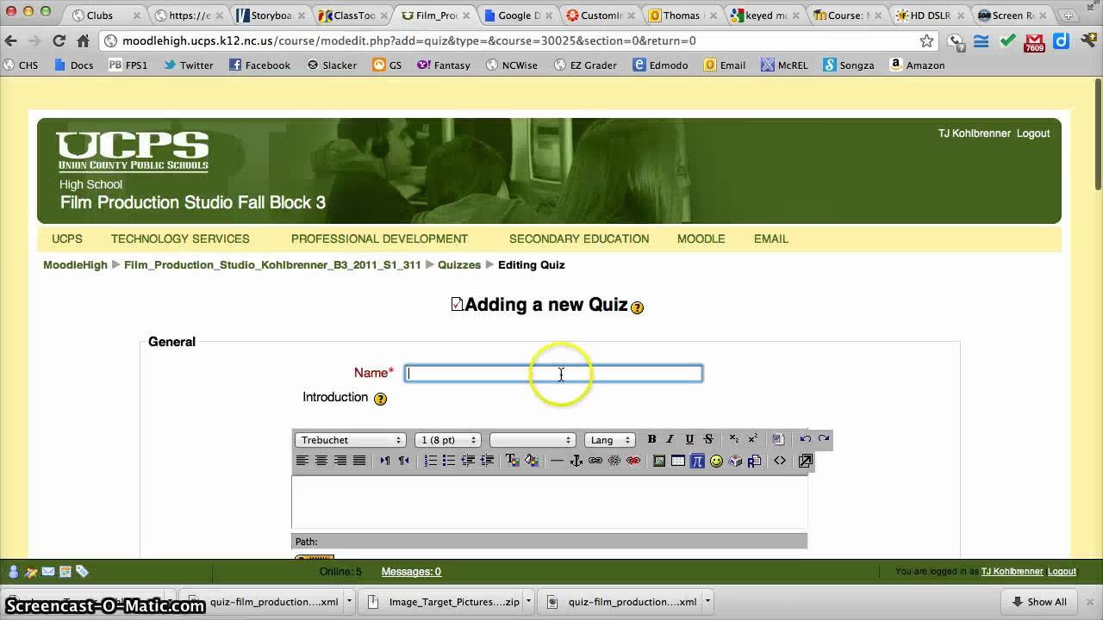Toggle HTML source code view

point(780,461)
